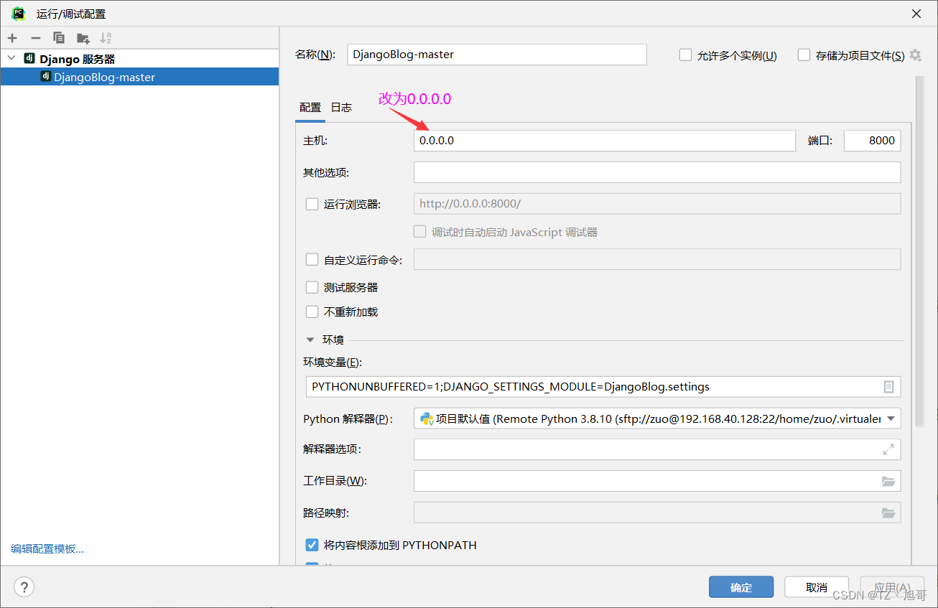Copy the selected configuration
The width and height of the screenshot is (938, 608).
click(x=59, y=37)
